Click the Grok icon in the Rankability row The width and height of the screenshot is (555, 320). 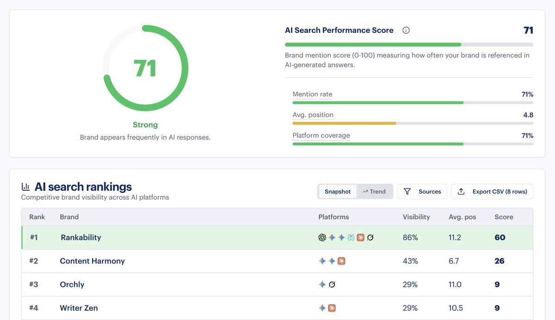(x=370, y=238)
